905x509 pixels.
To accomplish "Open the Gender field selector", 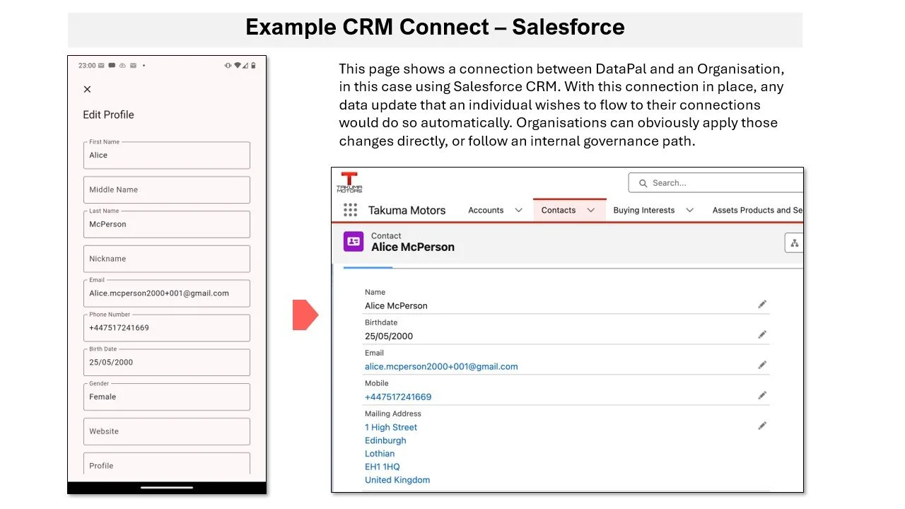I will (x=167, y=397).
